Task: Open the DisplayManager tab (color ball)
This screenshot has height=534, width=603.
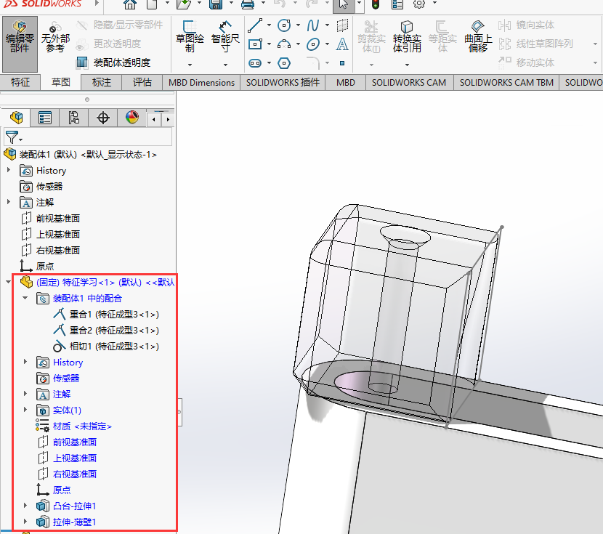Action: 132,118
